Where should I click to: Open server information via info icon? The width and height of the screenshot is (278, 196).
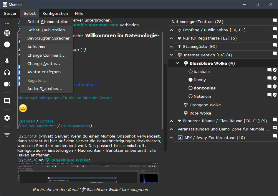pos(7,44)
